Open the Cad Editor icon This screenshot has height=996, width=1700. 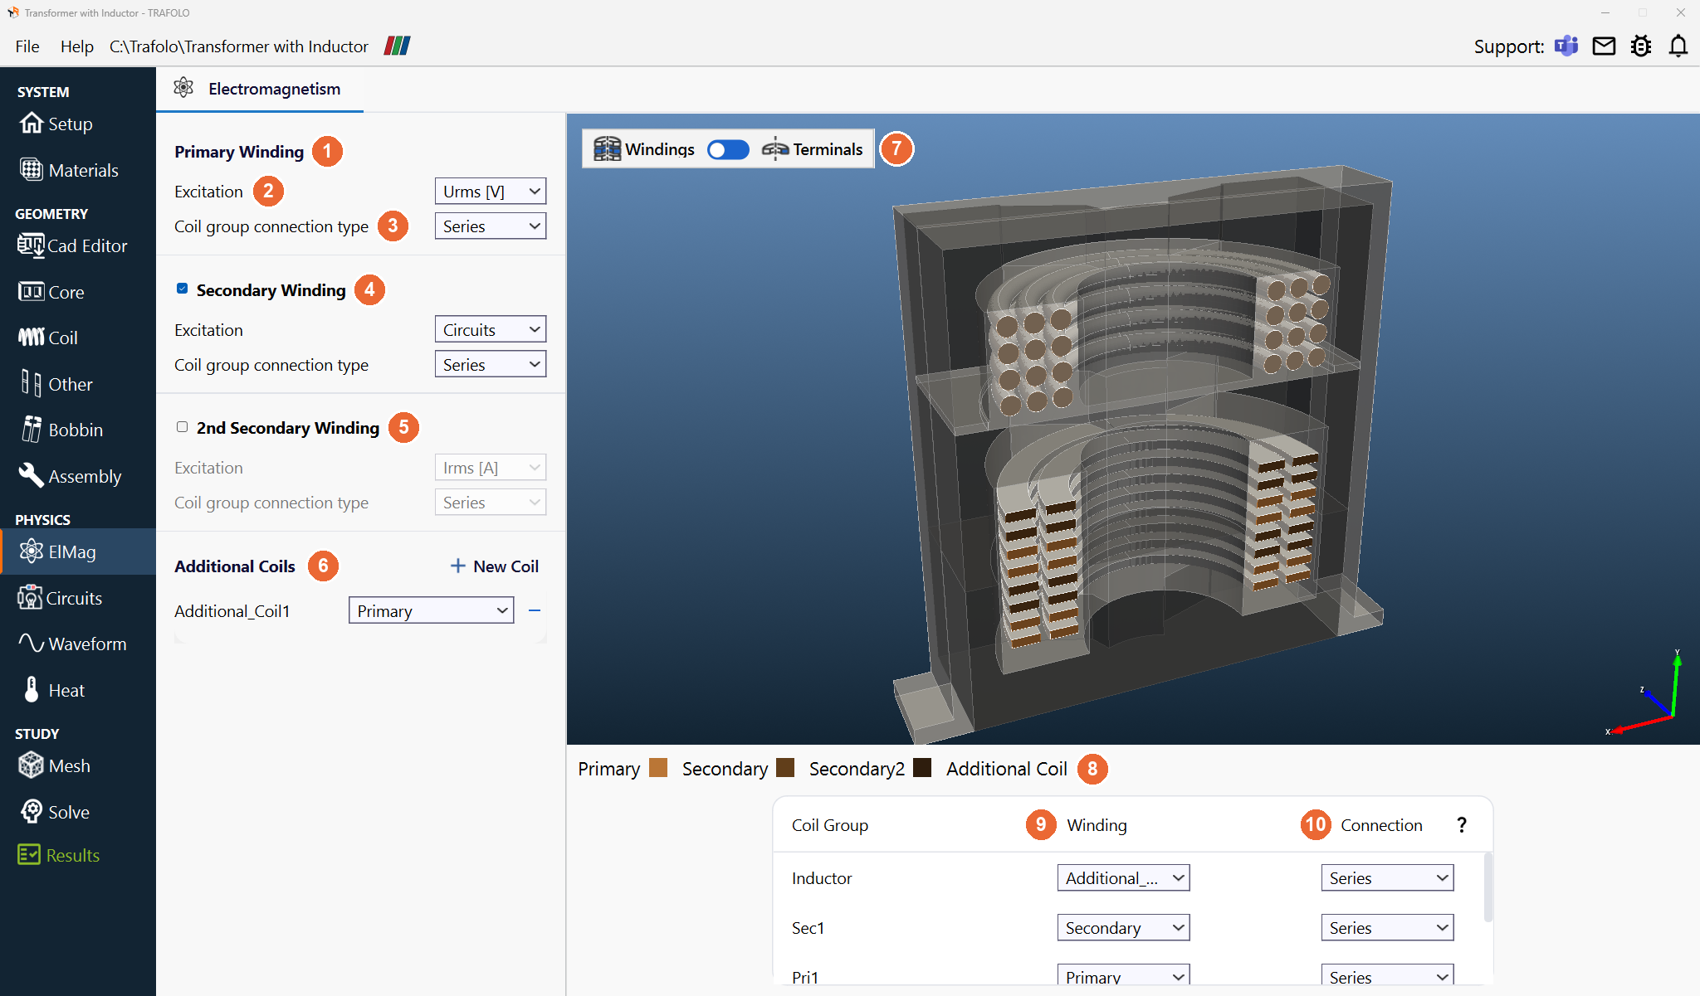pyautogui.click(x=32, y=245)
